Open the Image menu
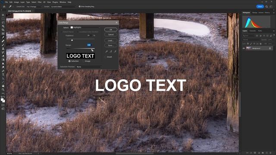This screenshot has height=155, width=276. pyautogui.click(x=16, y=2)
